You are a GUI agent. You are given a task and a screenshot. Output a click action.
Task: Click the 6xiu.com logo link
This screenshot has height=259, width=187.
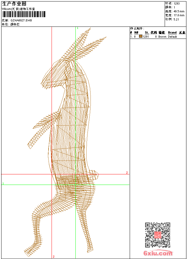click(158, 253)
